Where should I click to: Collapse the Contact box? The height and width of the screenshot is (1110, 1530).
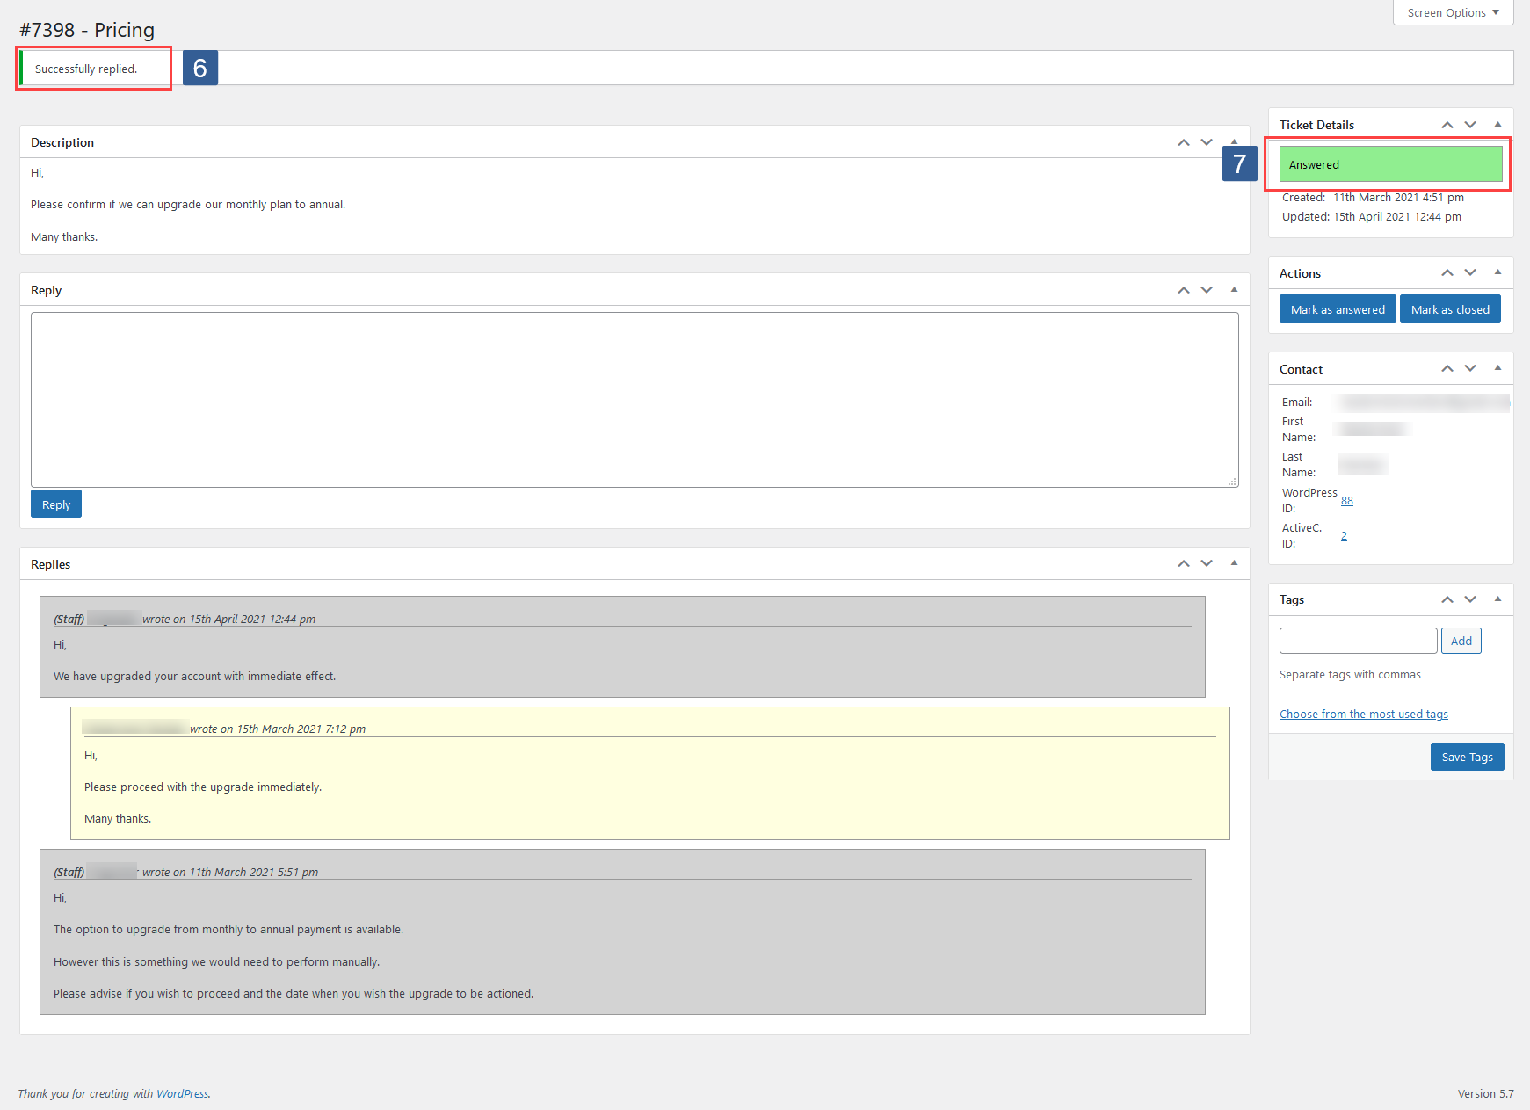click(x=1497, y=368)
